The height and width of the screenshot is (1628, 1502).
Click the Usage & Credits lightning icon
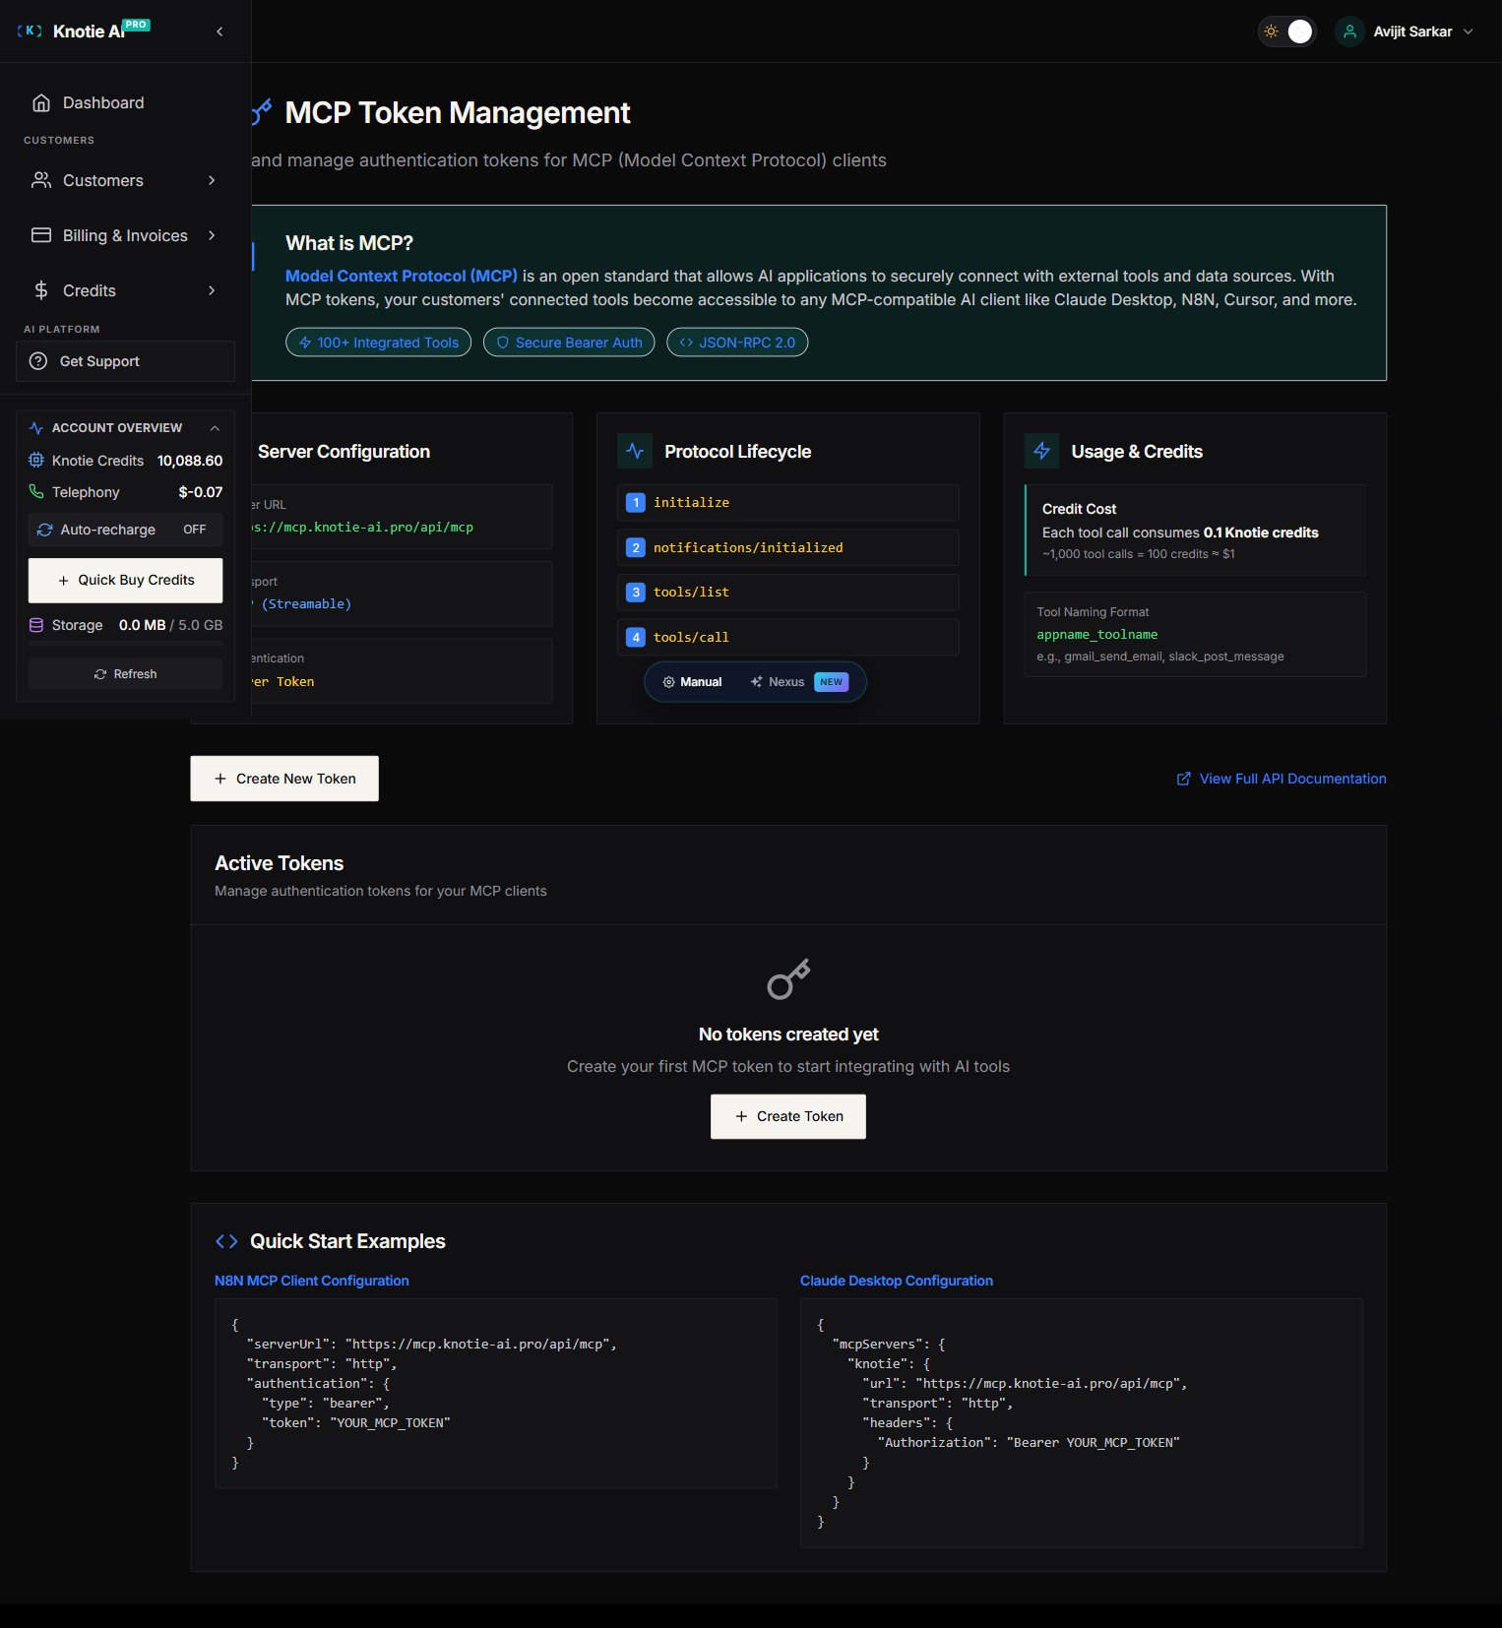click(1041, 451)
